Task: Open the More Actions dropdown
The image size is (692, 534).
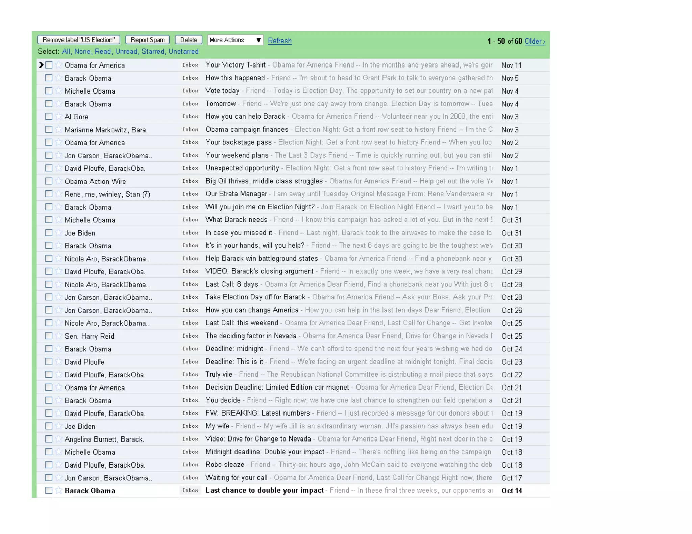Action: click(234, 40)
